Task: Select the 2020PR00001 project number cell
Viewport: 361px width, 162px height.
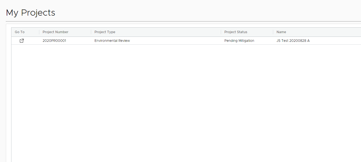Action: [54, 41]
